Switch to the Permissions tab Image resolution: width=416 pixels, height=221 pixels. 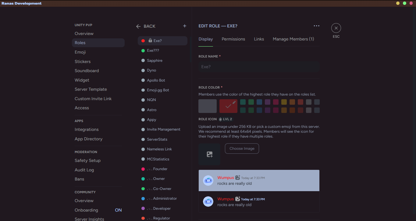[x=233, y=39]
